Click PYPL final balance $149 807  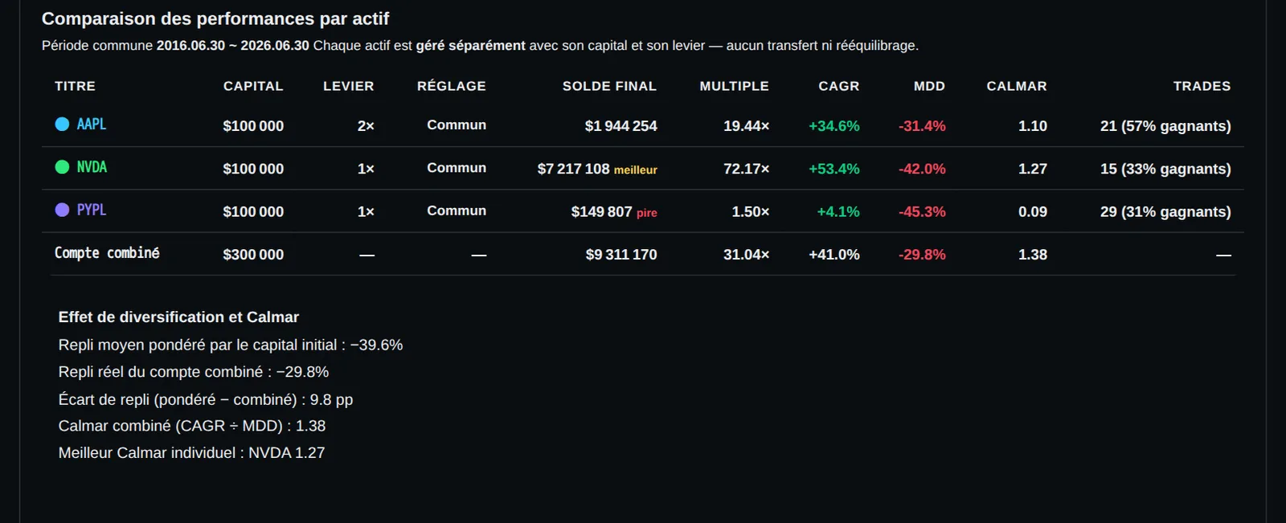(601, 211)
